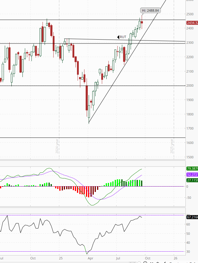Viewport: 198px width, 263px height.
Task: Click the 1700 price axis label
Action: [190, 128]
